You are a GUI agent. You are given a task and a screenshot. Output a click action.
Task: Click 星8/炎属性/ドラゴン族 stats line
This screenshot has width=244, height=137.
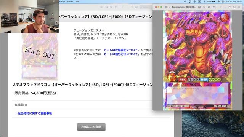tap(101, 34)
